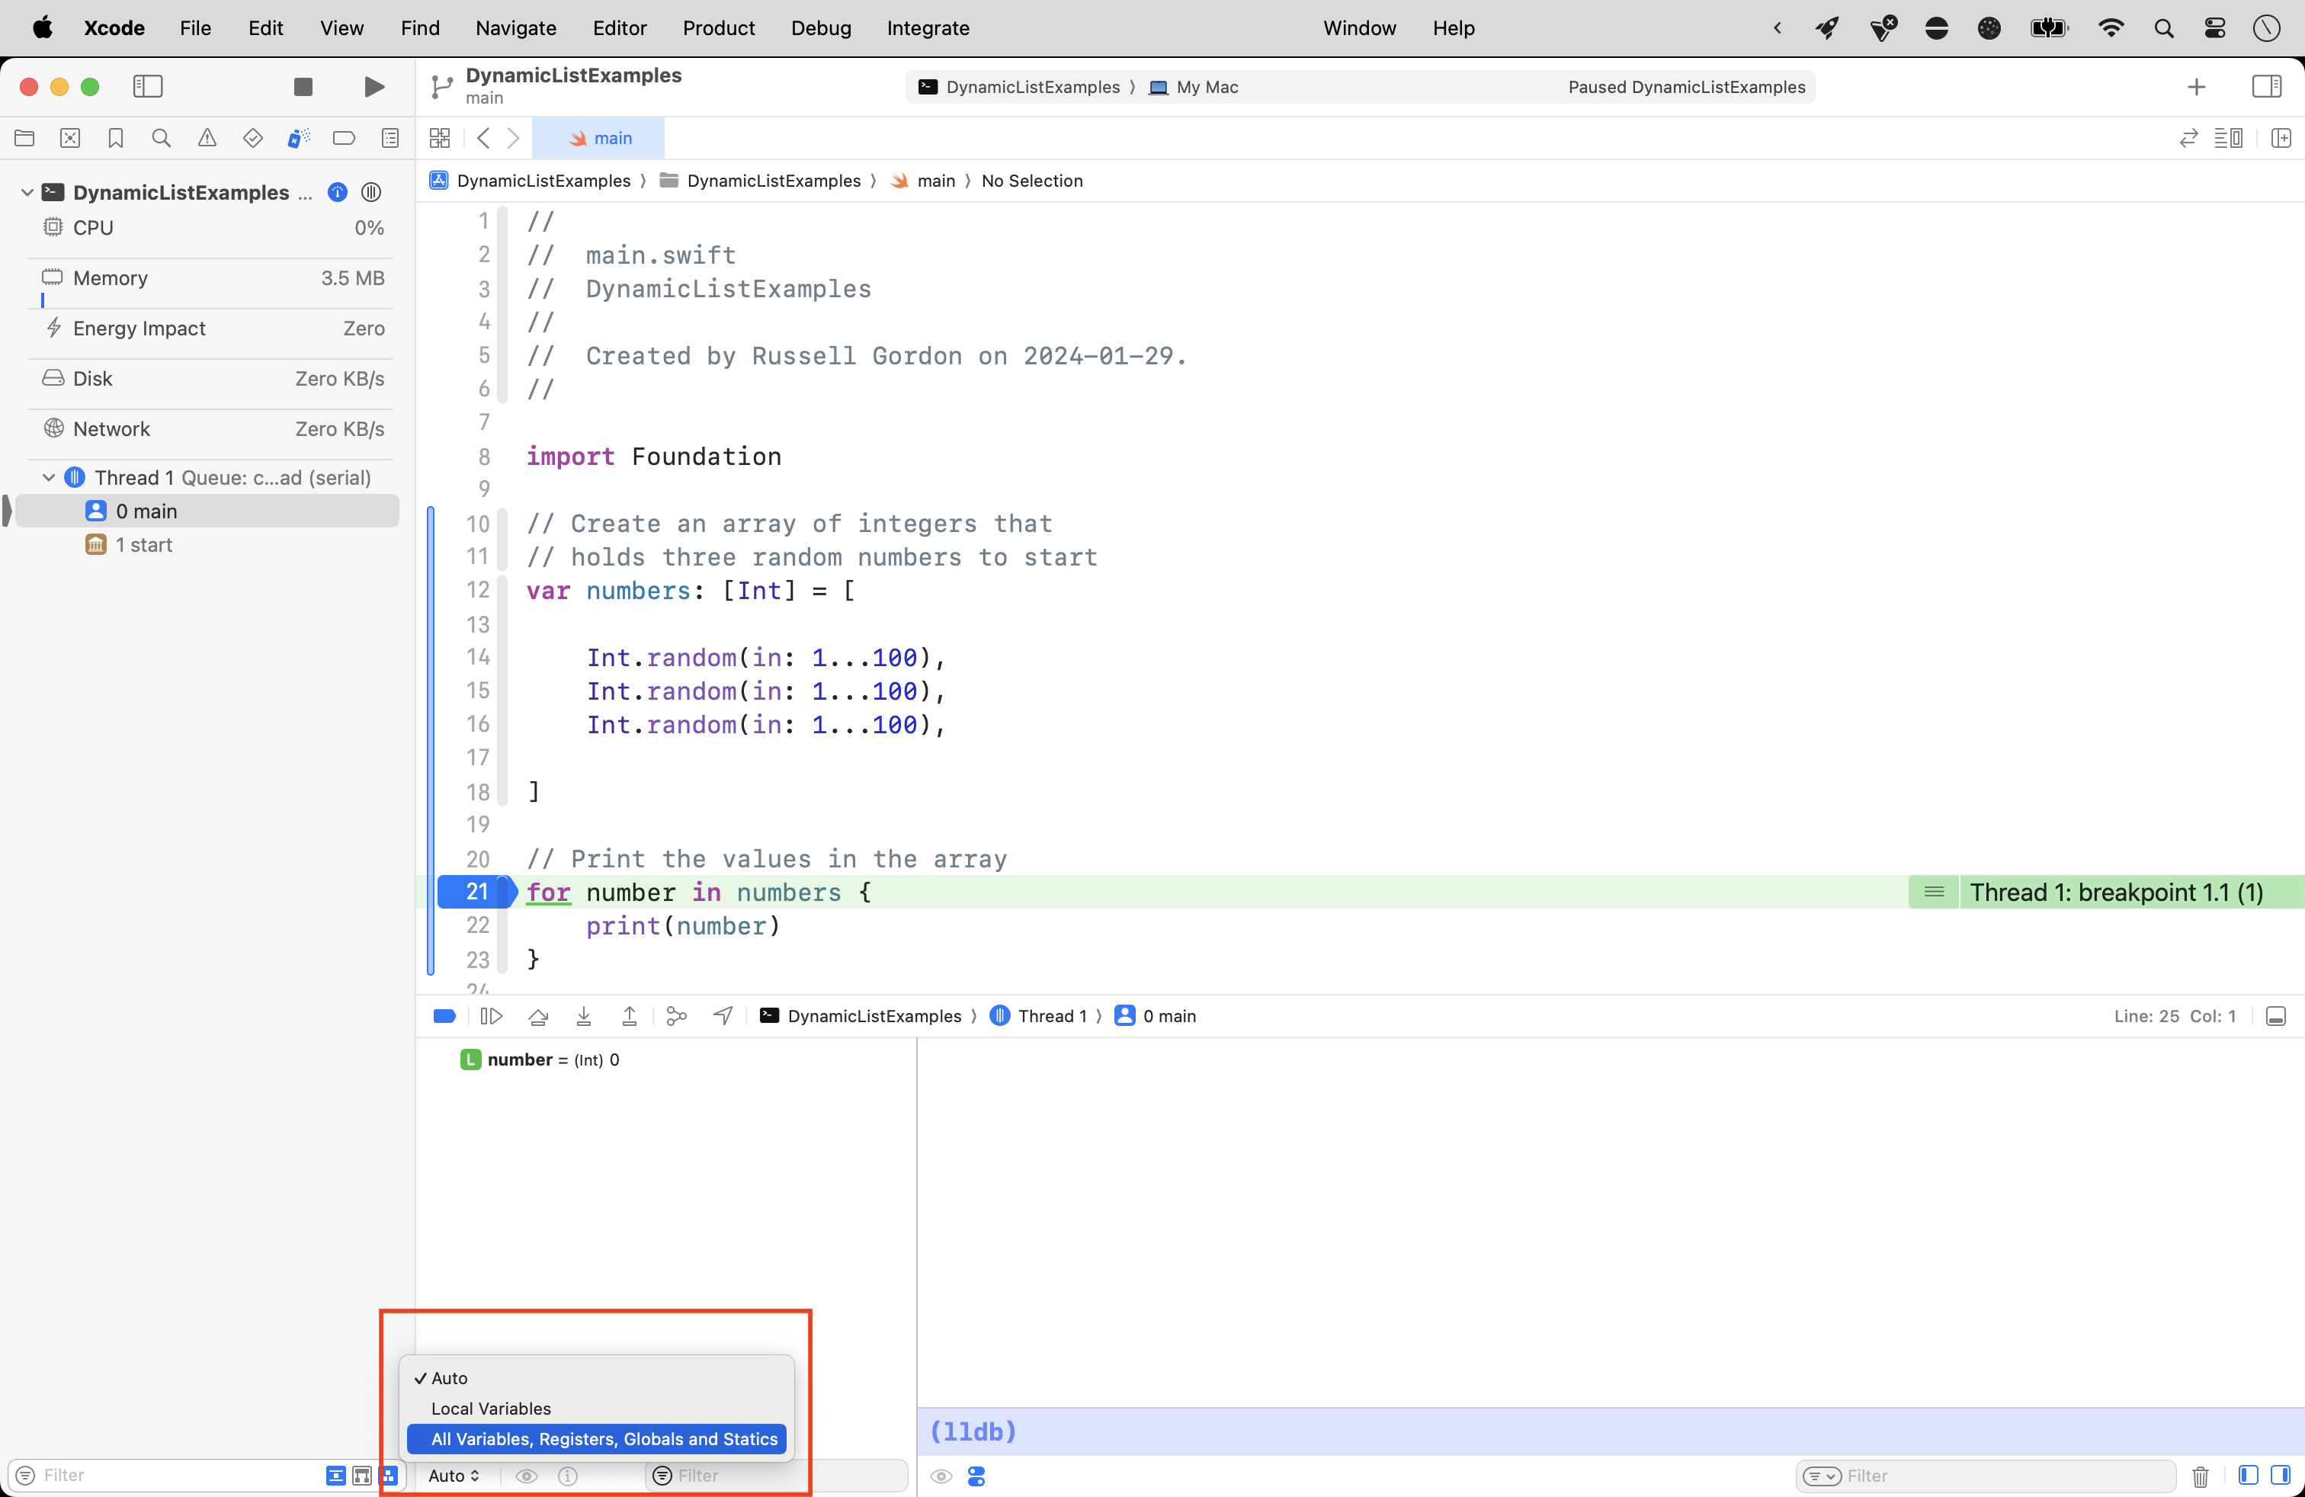This screenshot has width=2305, height=1497.
Task: Open the Auto scope popup in variables view
Action: click(x=454, y=1476)
